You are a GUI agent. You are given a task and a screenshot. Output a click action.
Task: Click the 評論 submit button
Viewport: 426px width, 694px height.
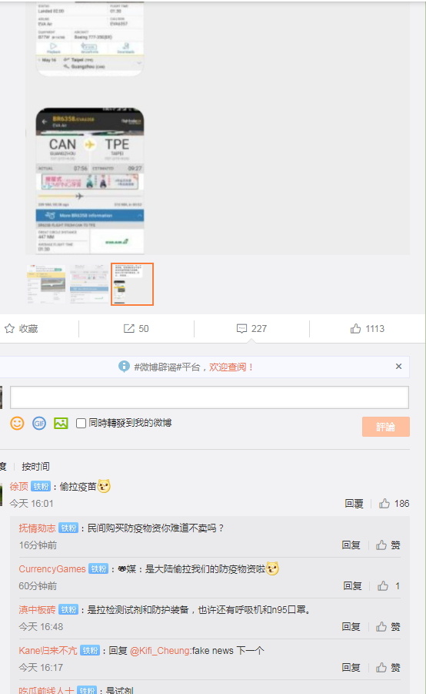(x=386, y=427)
